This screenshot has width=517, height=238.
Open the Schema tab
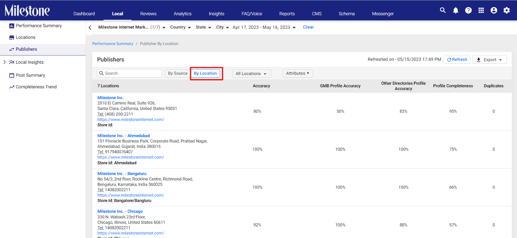(347, 14)
